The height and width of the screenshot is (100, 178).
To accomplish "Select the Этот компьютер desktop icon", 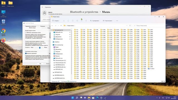I will pyautogui.click(x=3, y=14).
